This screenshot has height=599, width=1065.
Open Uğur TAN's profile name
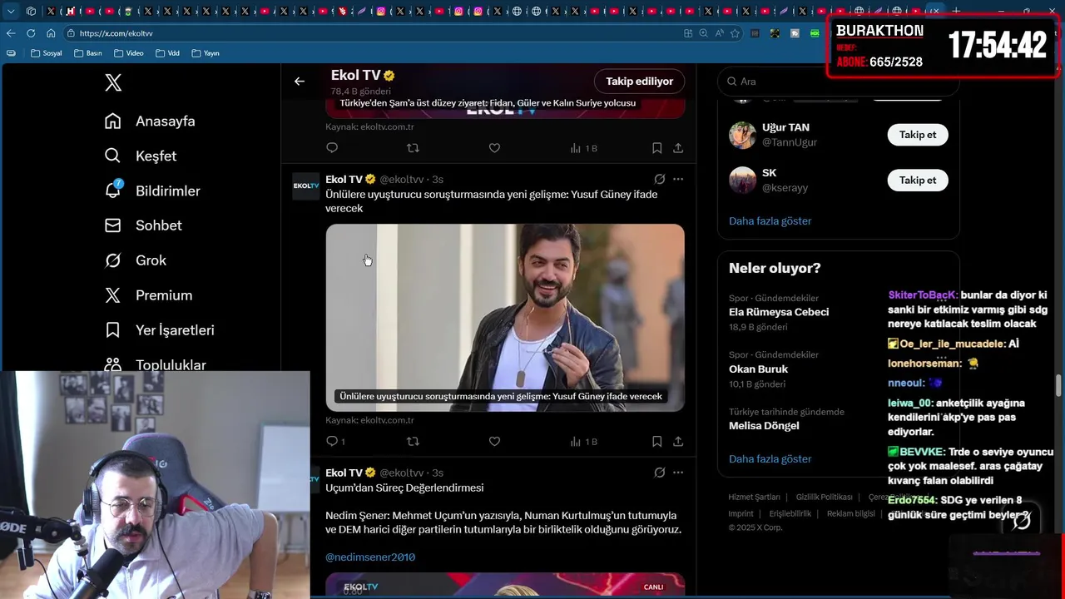click(x=785, y=127)
